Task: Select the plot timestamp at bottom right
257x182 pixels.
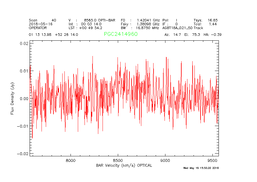Action: 201,168
